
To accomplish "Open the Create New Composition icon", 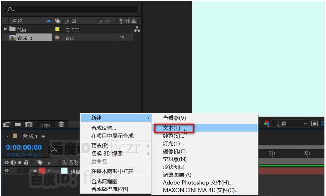I will coord(29,124).
